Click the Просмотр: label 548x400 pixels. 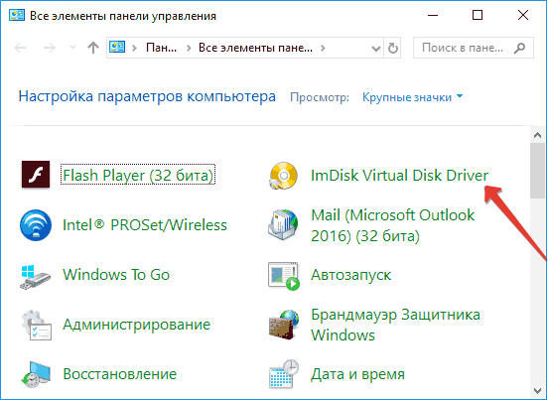(x=320, y=97)
